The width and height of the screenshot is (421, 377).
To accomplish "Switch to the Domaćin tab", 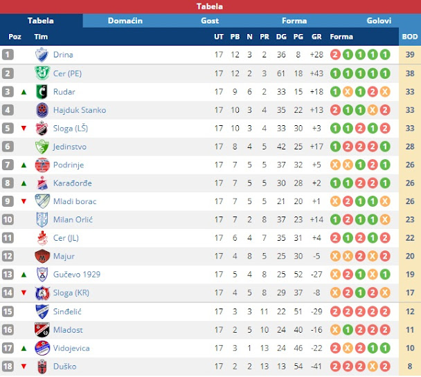I will pos(125,21).
